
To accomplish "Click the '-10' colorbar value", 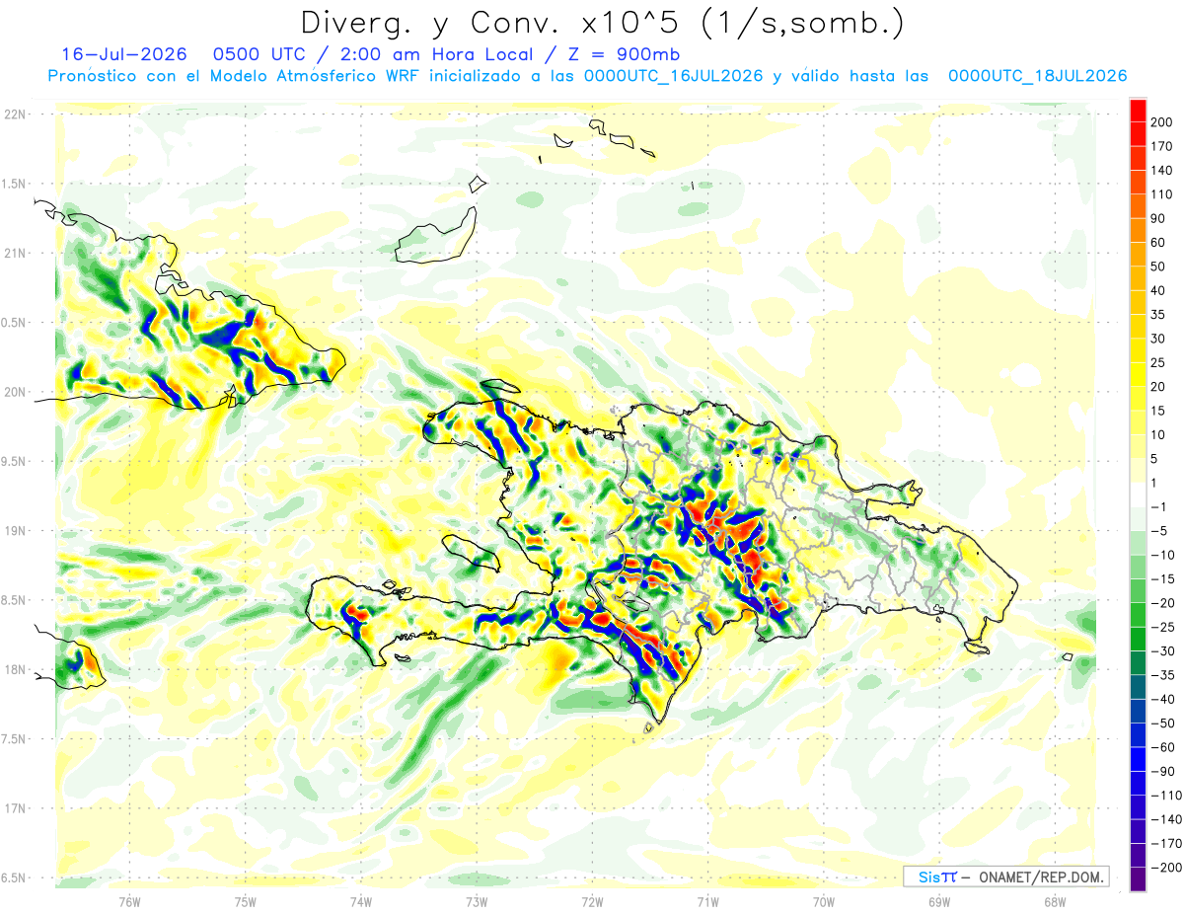I will (1165, 555).
